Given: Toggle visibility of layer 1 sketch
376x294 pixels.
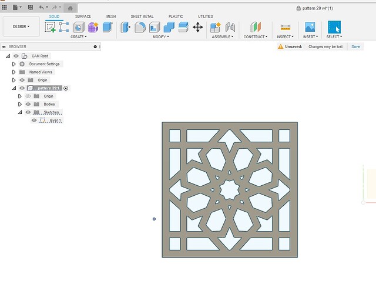Looking at the screenshot, I should [x=34, y=120].
